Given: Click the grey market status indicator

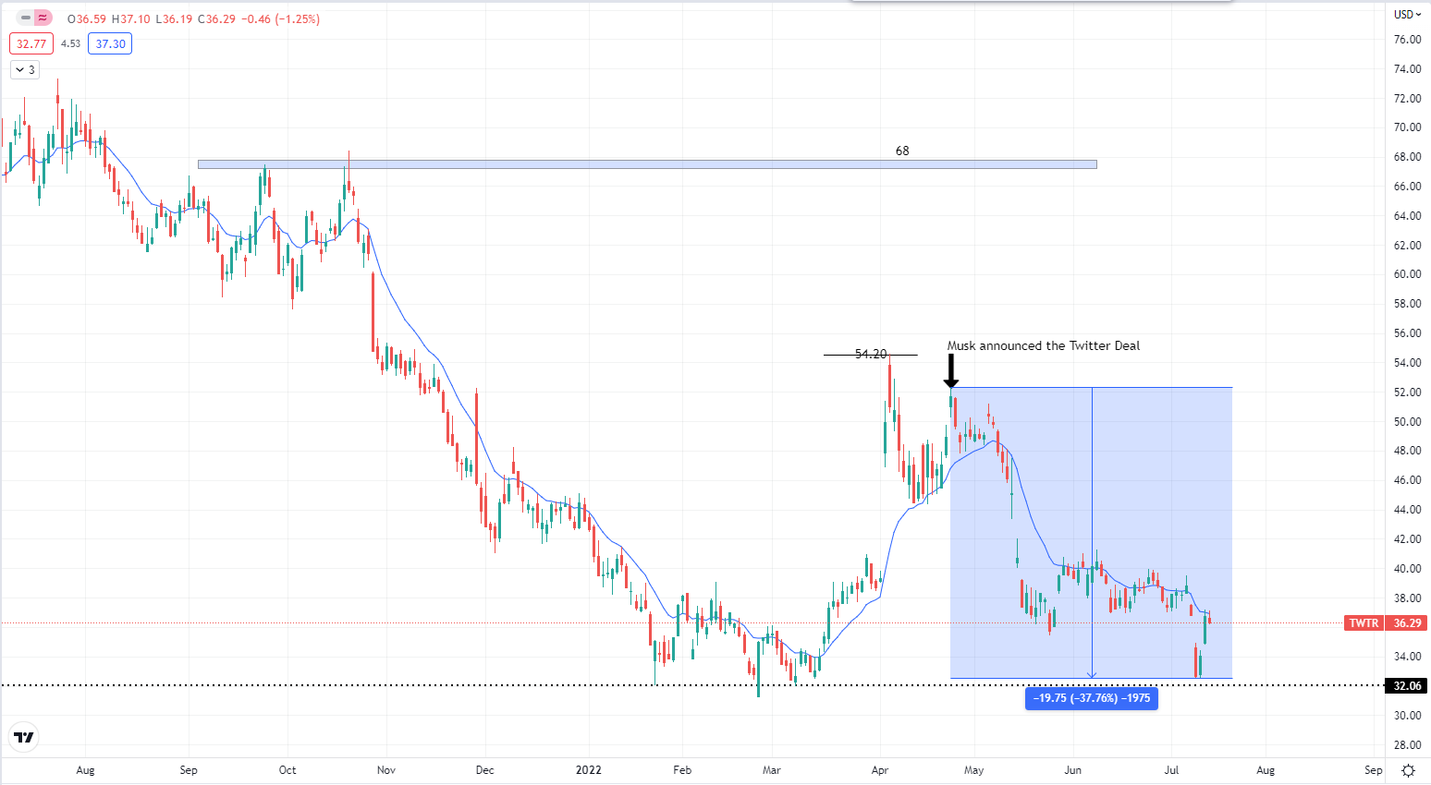Looking at the screenshot, I should (26, 18).
